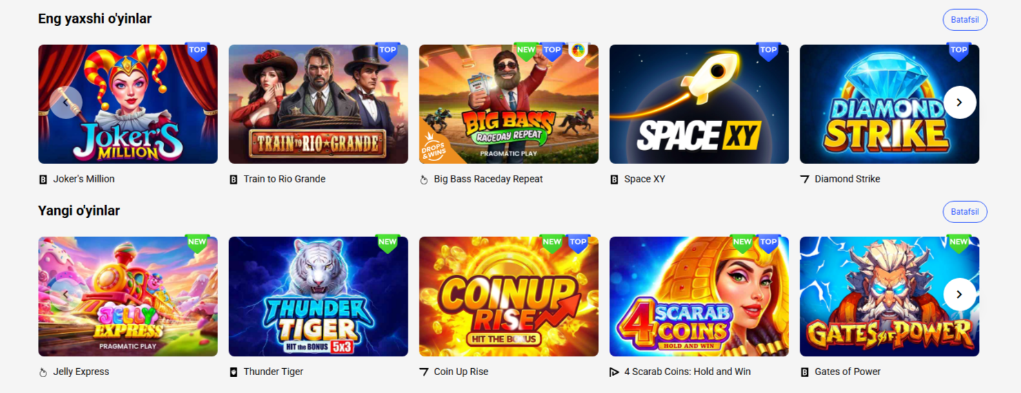Open Batafsil for Yangi o'yinlar section
This screenshot has height=393, width=1021.
964,212
